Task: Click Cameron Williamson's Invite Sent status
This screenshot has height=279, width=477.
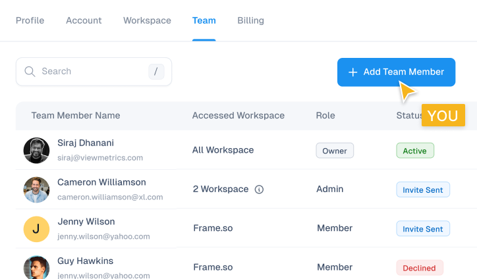Action: 423,190
